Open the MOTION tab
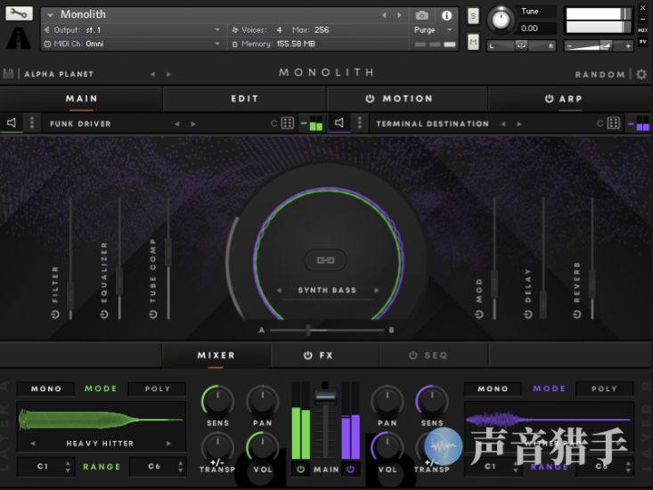Screen dimensions: 653x490 click(x=407, y=99)
